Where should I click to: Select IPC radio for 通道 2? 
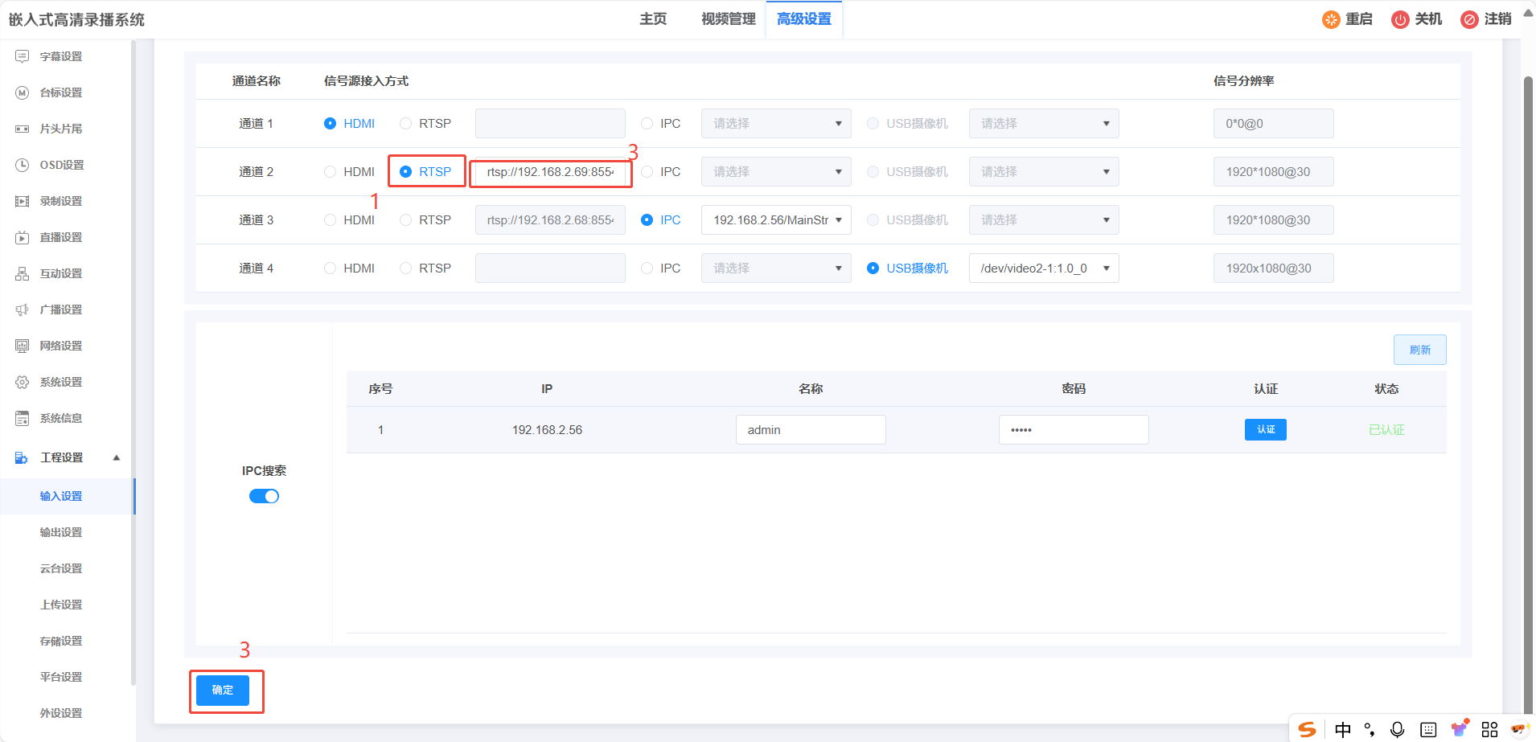click(x=647, y=171)
